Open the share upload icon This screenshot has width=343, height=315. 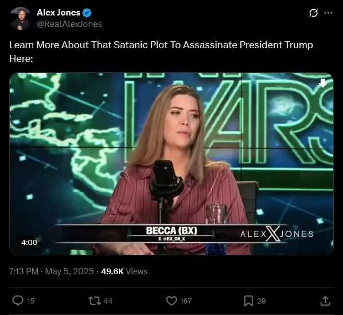(x=325, y=301)
